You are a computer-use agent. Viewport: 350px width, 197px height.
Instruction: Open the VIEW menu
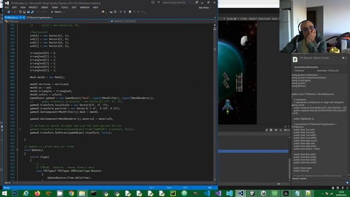pyautogui.click(x=23, y=7)
